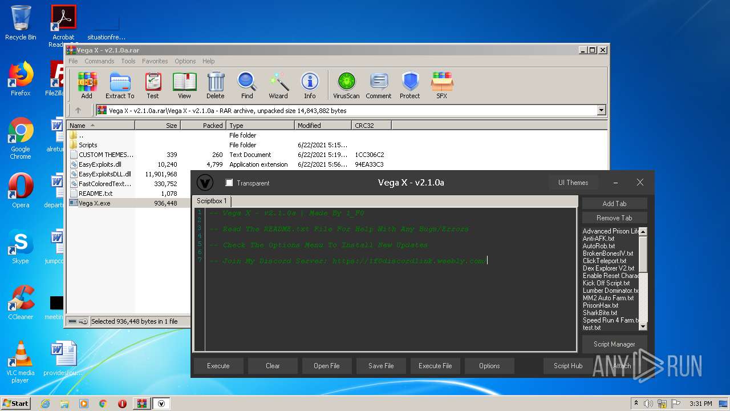The width and height of the screenshot is (730, 411).
Task: Show archive Info
Action: tap(310, 86)
